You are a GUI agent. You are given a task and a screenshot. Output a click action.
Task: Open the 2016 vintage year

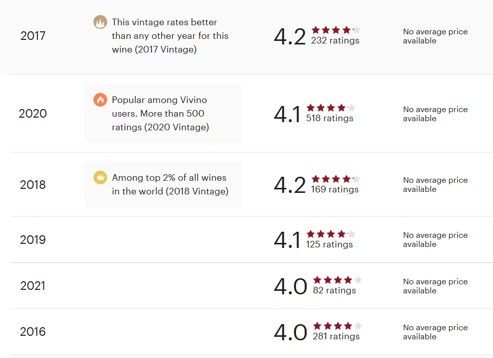[33, 332]
